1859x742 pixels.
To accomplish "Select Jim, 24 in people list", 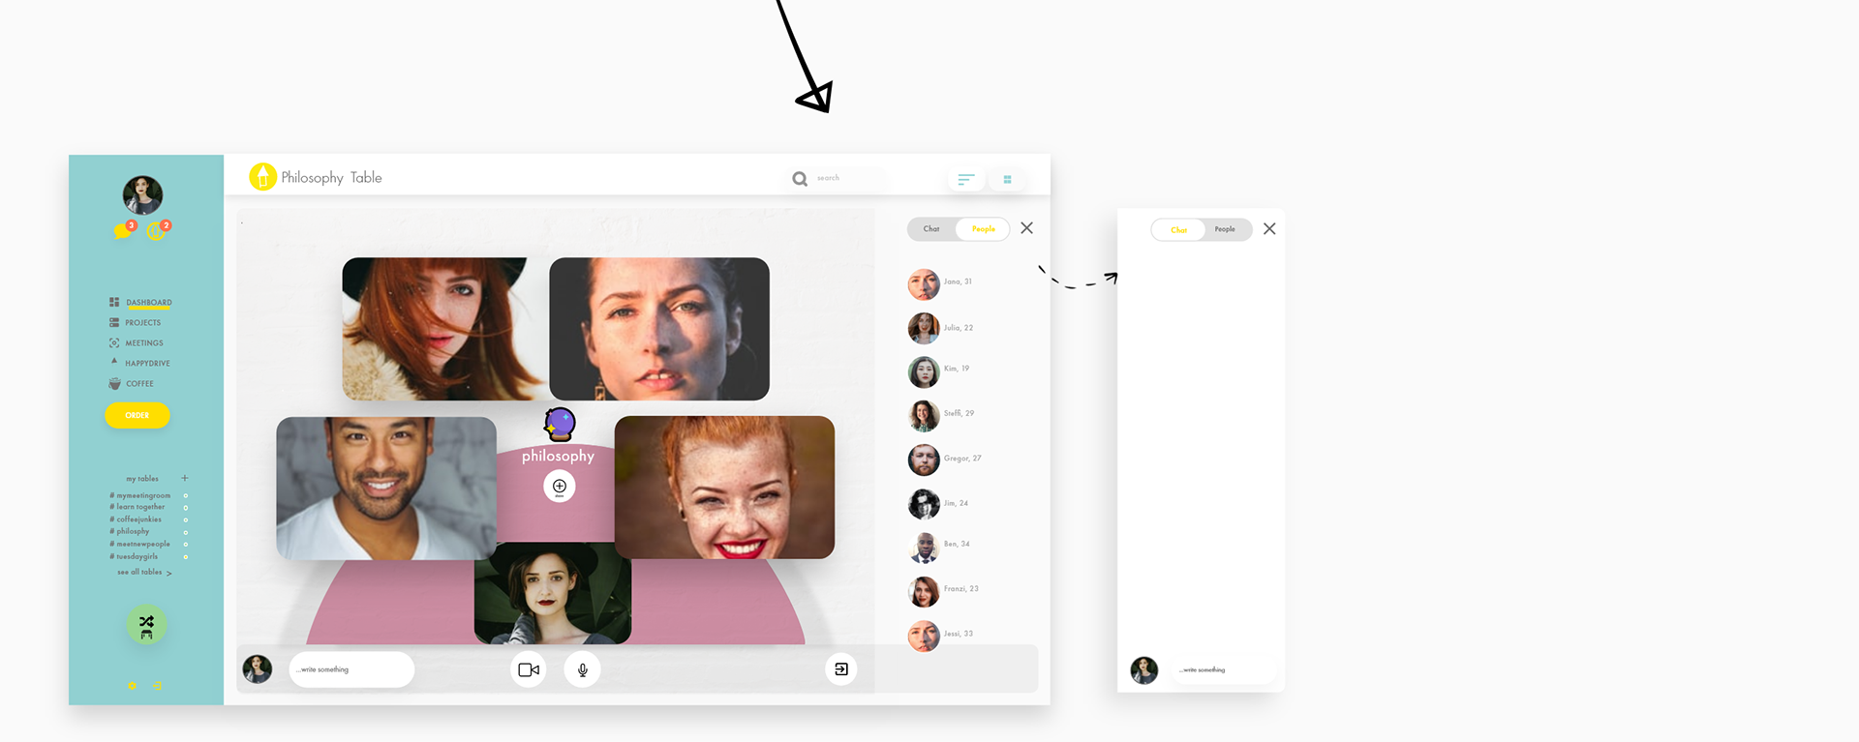I will 938,504.
